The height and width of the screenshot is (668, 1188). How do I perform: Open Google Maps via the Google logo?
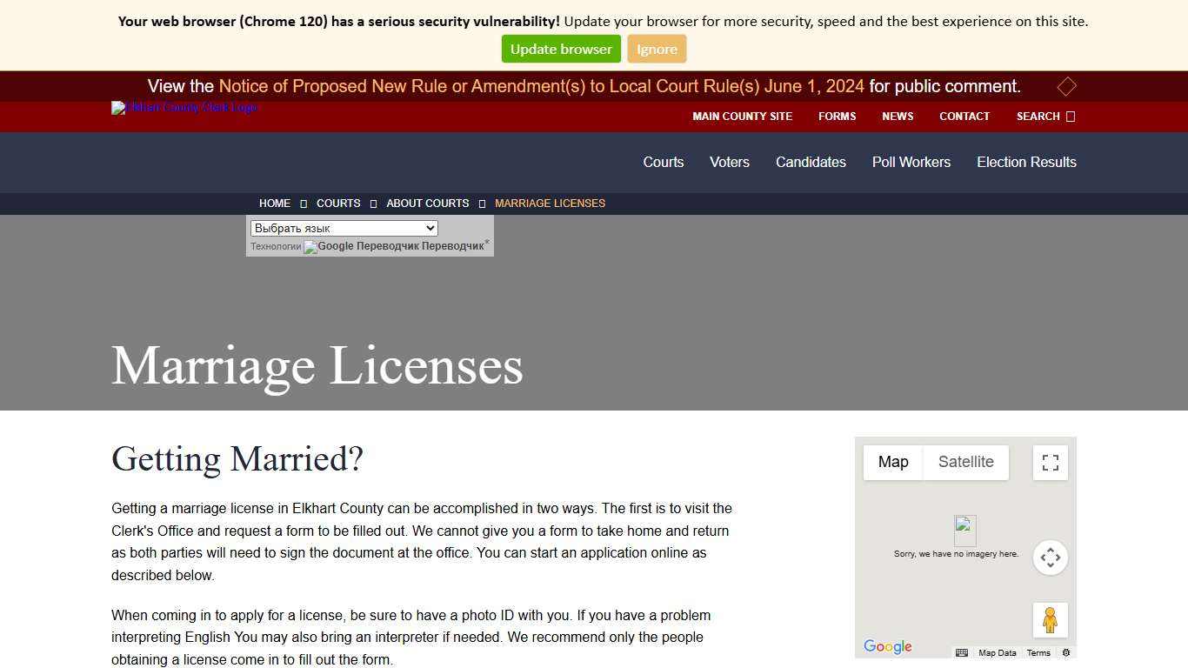point(886,647)
